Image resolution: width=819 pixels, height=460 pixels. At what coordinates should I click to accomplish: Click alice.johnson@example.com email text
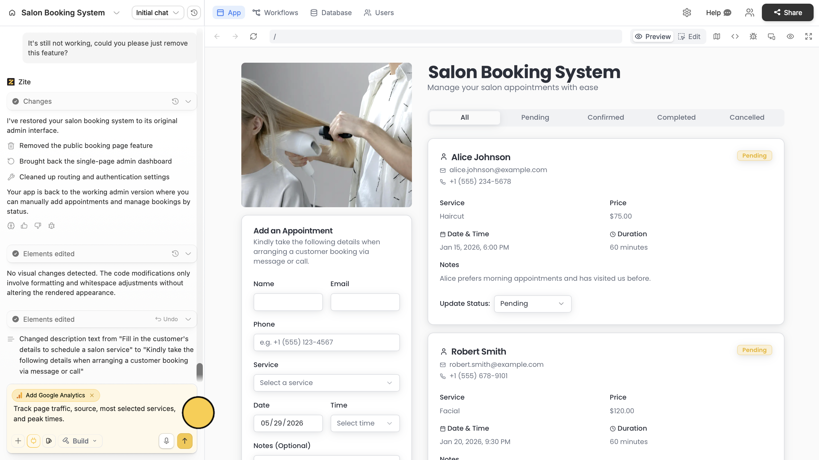coord(498,170)
